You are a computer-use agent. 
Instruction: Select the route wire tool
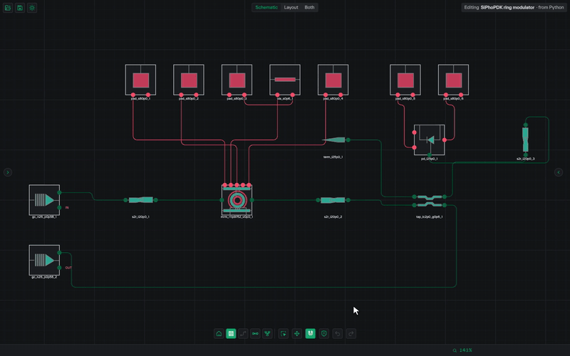(243, 333)
